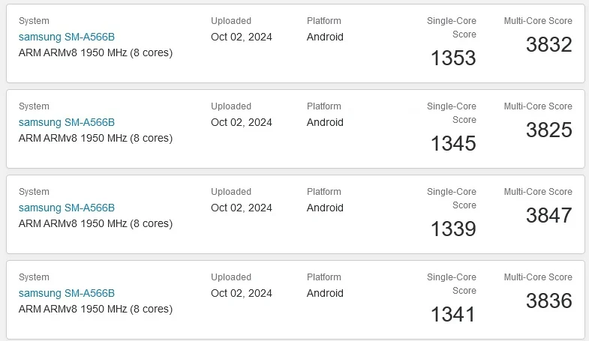Open samsung SM-A566B link scoring 1345 single-core
This screenshot has width=589, height=341.
[x=67, y=122]
